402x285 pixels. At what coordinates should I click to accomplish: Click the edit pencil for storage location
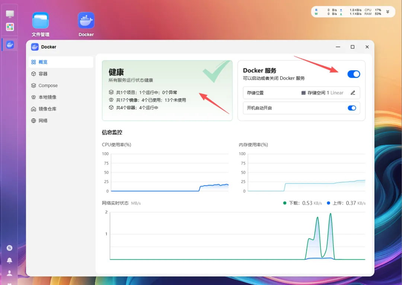[x=353, y=93]
